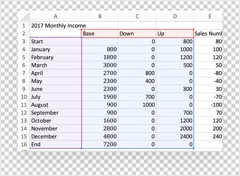This screenshot has width=240, height=176.
Task: Select the 'End' label cell
Action: click(56, 144)
